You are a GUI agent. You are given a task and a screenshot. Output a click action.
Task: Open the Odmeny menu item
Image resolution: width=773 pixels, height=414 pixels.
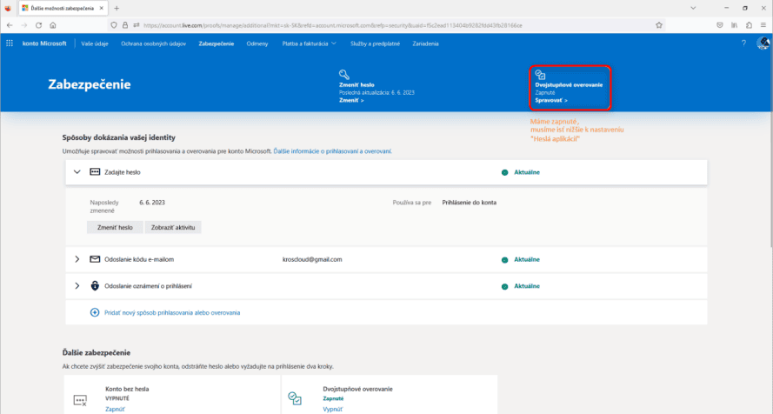click(257, 43)
